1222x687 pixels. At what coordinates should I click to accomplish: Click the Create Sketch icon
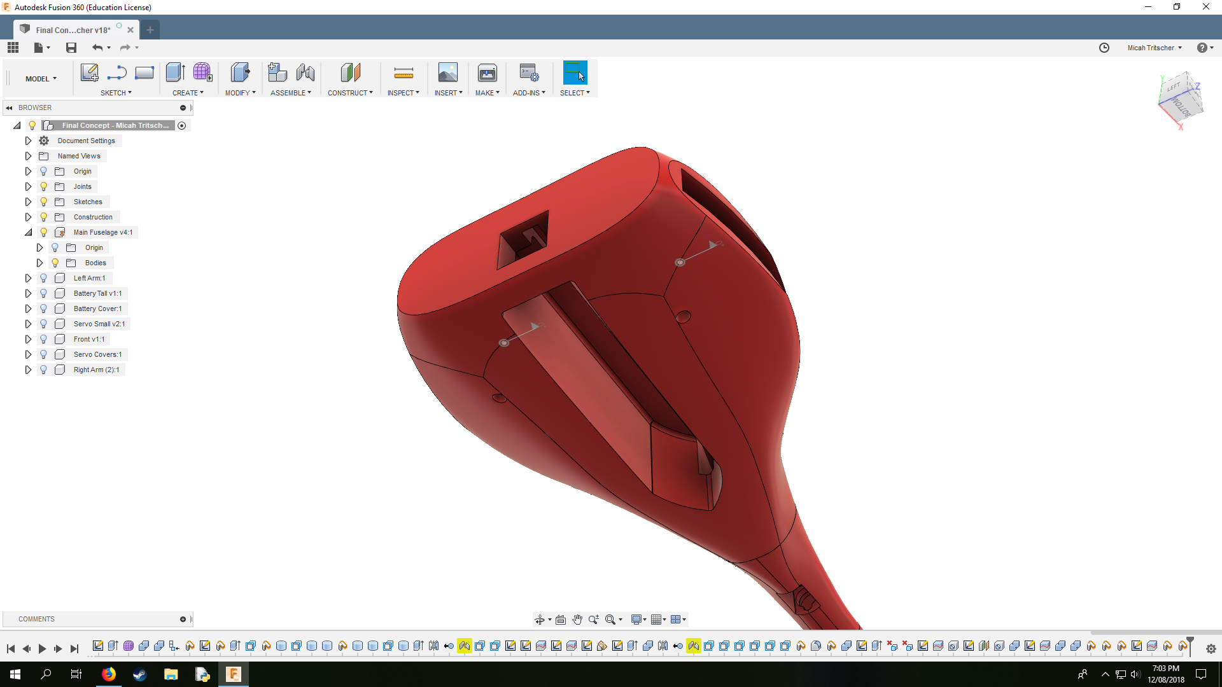pos(89,73)
